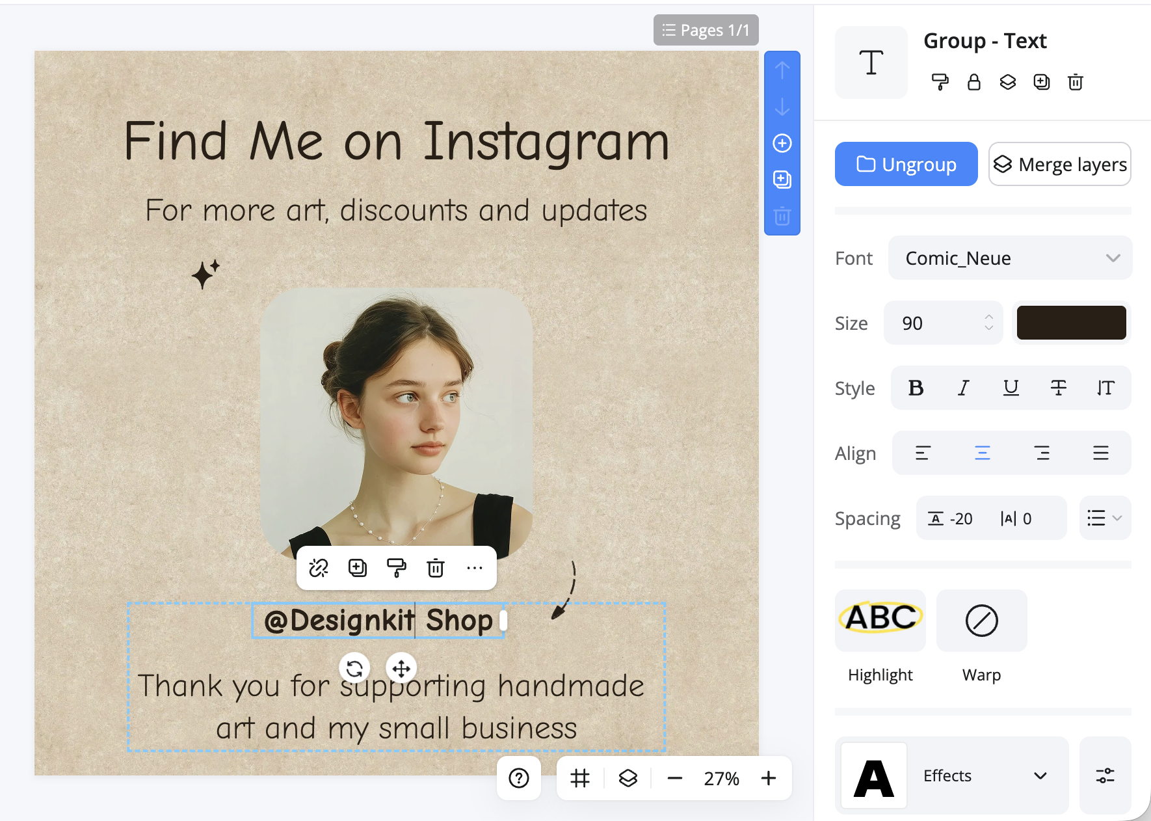Apply Highlight text effect
The height and width of the screenshot is (821, 1151).
880,620
